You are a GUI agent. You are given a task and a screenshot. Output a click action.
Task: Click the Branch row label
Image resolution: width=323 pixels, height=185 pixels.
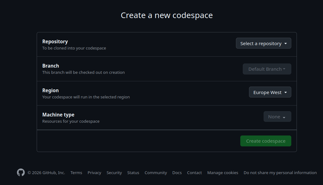click(x=51, y=66)
